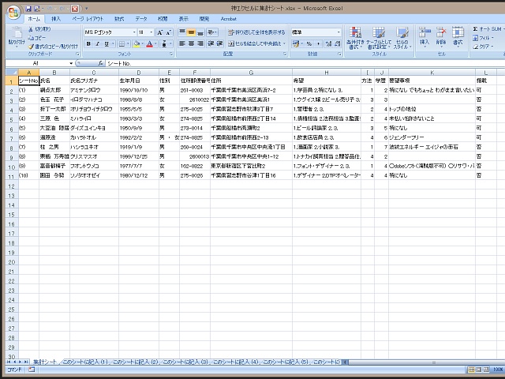
Task: Switch to the ページレイアウト ribbon tab
Action: pos(88,19)
